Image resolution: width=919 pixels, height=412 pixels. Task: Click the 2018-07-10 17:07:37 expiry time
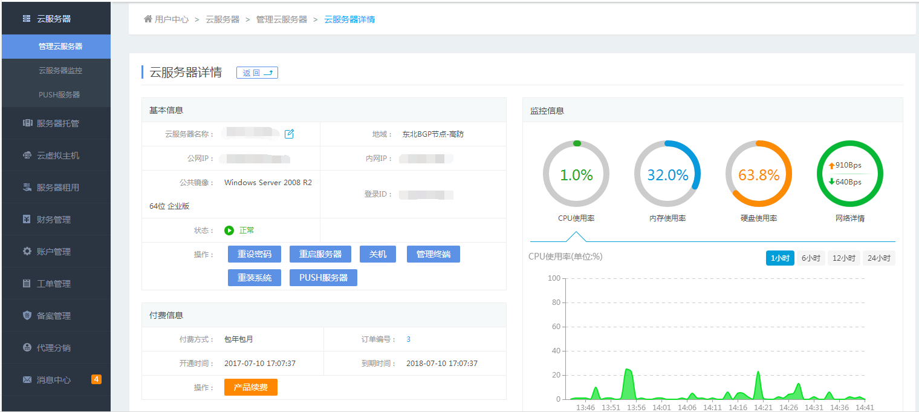pos(442,364)
